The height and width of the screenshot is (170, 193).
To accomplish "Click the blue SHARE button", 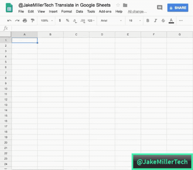I will click(x=178, y=8).
